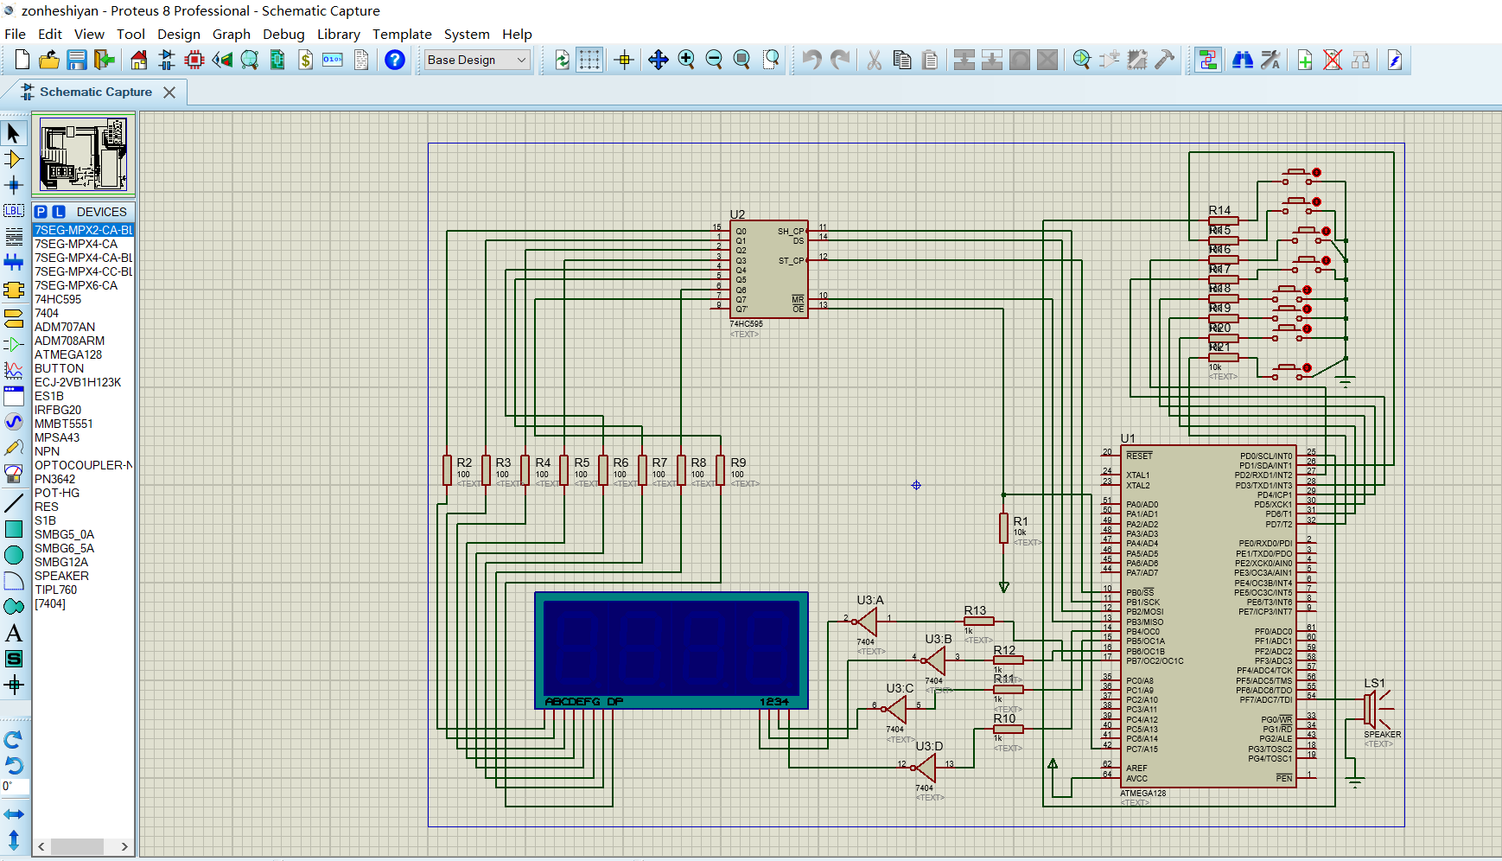Open the find component (binoculars) tool
The width and height of the screenshot is (1502, 861).
1243,60
